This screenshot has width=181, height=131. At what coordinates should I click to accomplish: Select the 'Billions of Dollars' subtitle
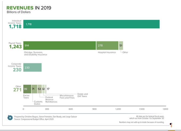19,12
